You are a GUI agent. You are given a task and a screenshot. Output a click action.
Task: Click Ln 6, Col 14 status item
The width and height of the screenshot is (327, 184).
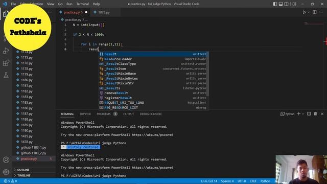[209, 181]
